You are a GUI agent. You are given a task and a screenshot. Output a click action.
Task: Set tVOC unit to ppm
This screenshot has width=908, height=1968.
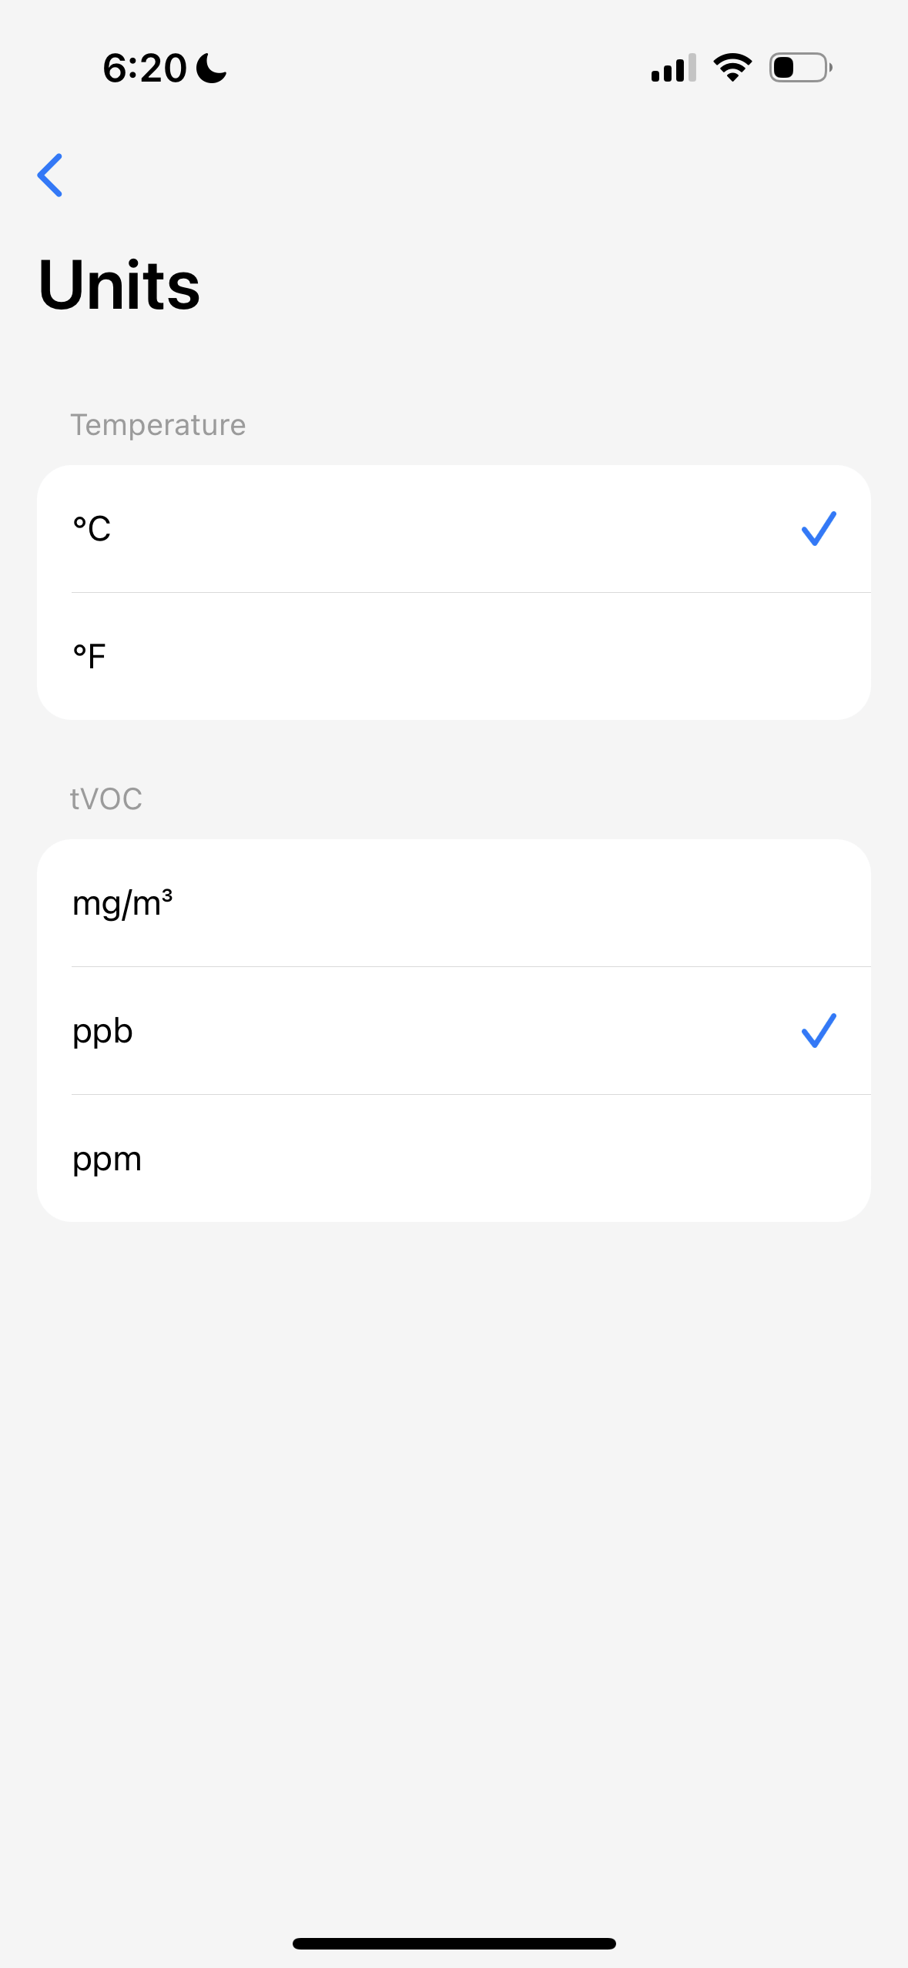pos(454,1159)
